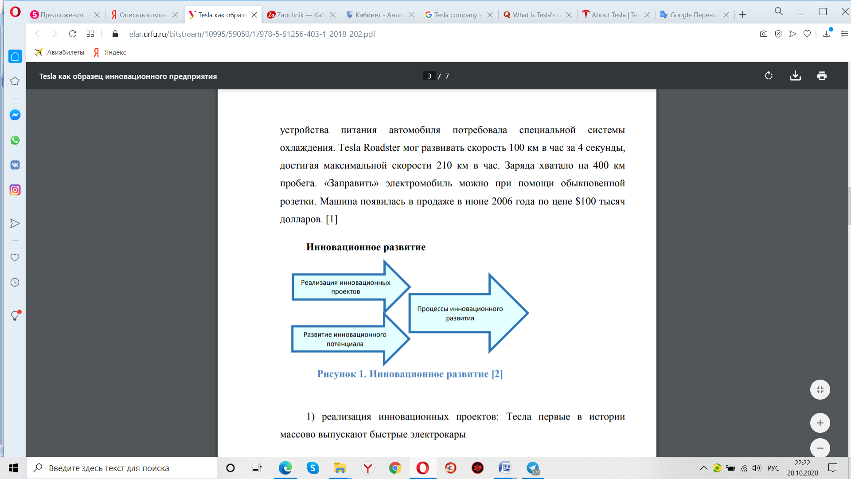This screenshot has width=851, height=479.
Task: Open My Flow in the sidebar
Action: pyautogui.click(x=15, y=224)
